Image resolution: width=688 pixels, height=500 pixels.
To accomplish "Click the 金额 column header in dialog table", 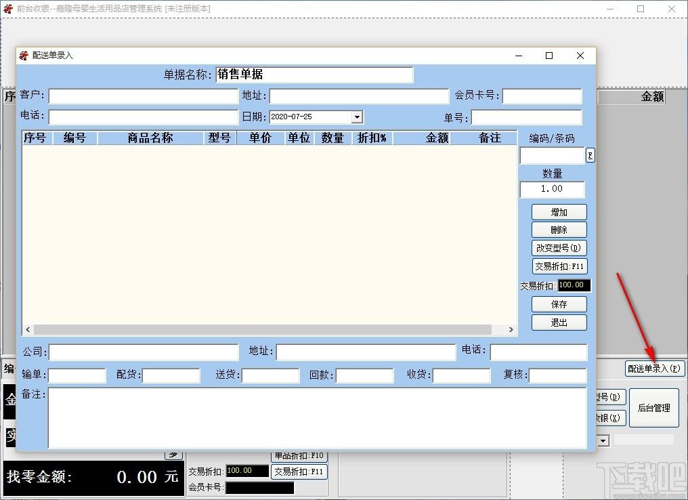I will [422, 138].
